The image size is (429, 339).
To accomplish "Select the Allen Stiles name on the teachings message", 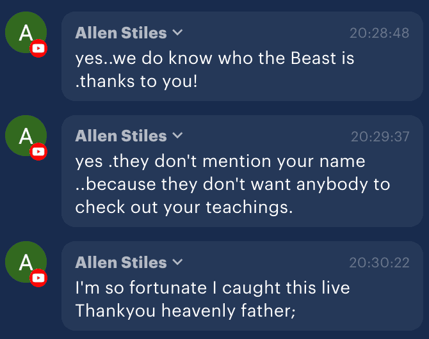I will point(121,136).
